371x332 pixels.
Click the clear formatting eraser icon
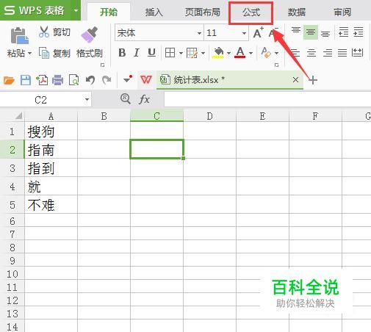(x=266, y=53)
